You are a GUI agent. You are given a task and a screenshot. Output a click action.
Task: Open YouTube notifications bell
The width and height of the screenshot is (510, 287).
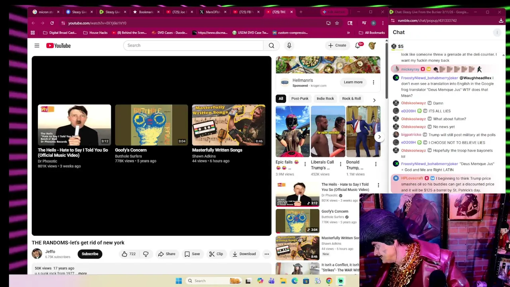click(358, 45)
